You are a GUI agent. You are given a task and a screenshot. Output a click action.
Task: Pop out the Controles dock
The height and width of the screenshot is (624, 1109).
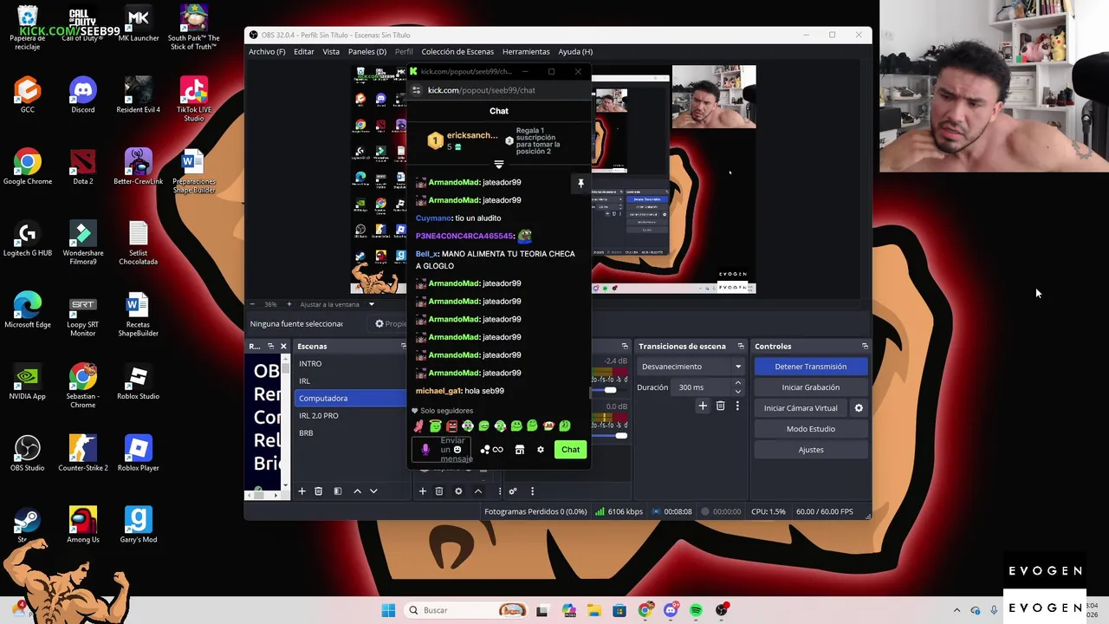[864, 347]
